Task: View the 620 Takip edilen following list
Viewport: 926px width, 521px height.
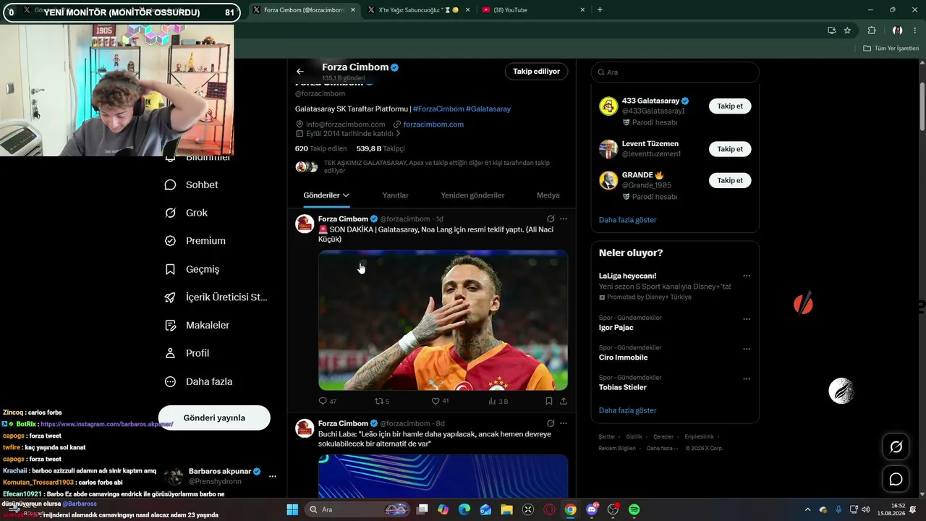Action: 321,148
